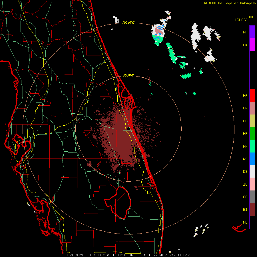Click the 'RA' legend label

coord(245,146)
